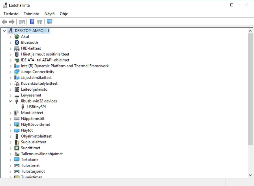Select the Bluetooth category icon
Viewport: 254px width, 186px height.
coord(17,42)
